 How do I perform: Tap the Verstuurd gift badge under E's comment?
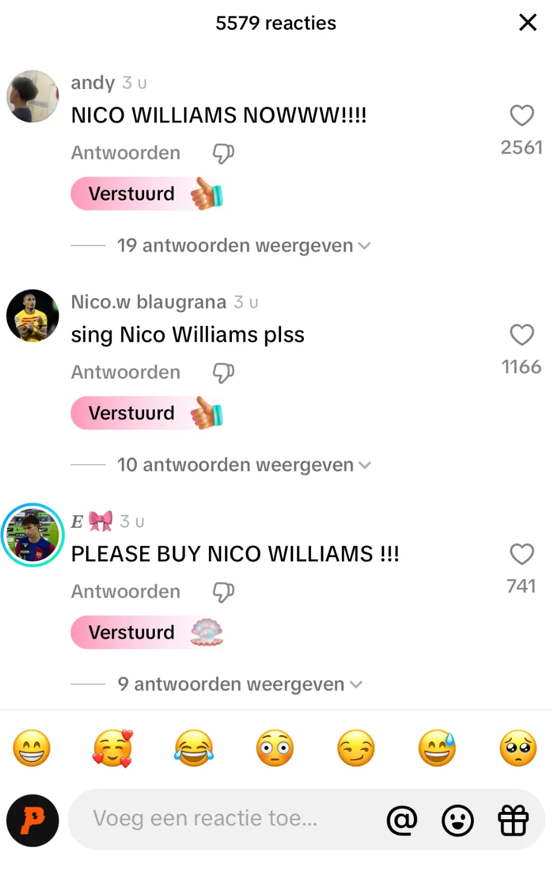(147, 632)
